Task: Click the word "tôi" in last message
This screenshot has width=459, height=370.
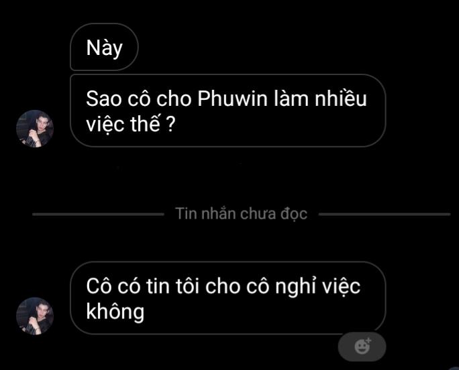Action: coord(187,286)
